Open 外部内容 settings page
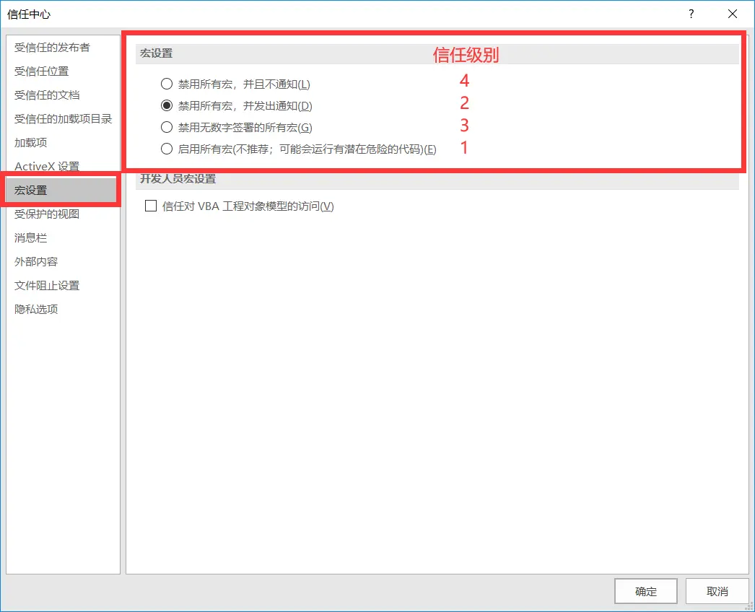This screenshot has width=755, height=612. 36,262
